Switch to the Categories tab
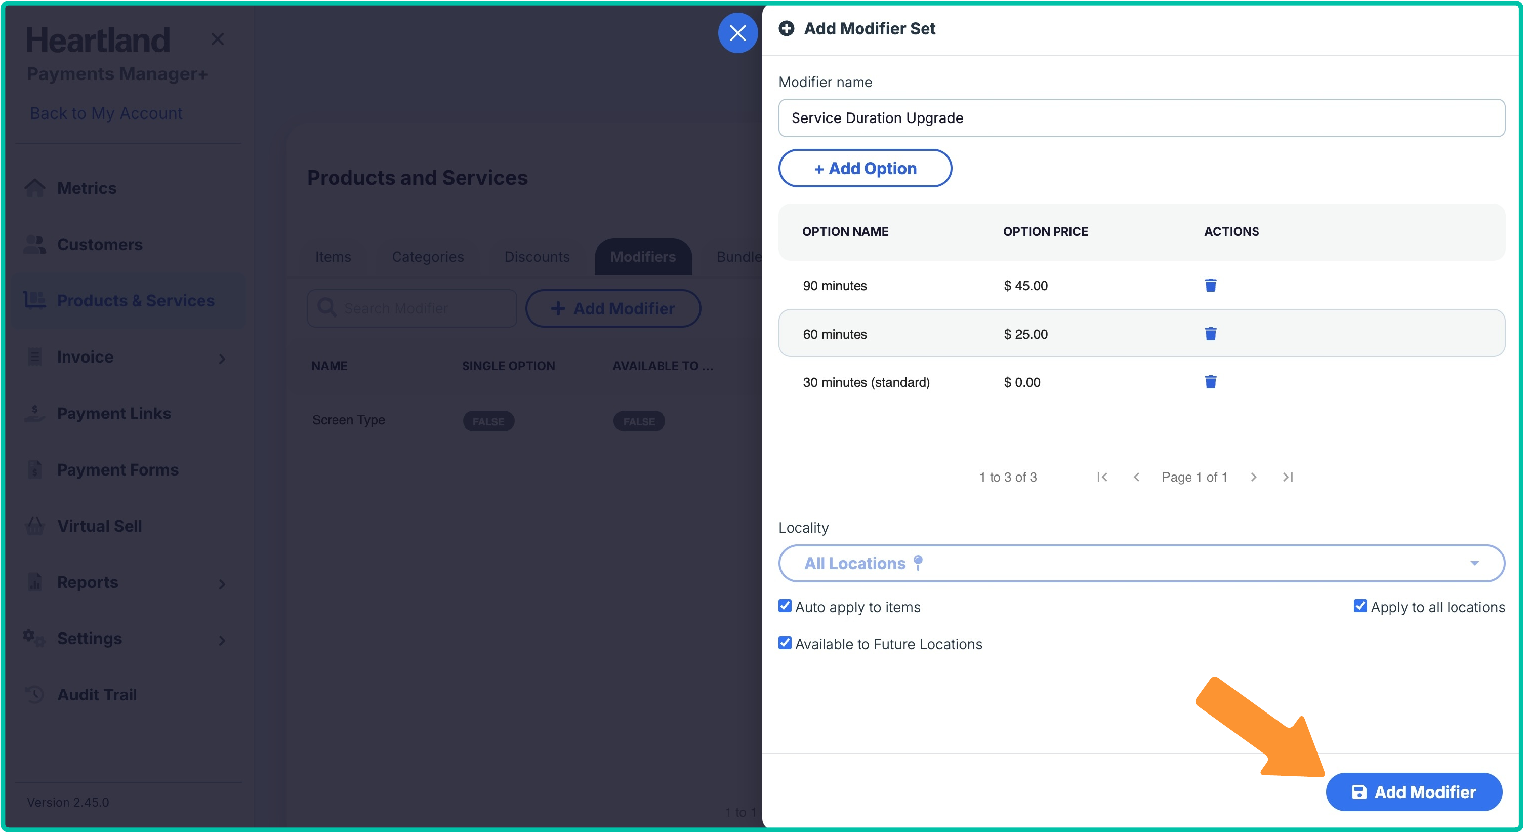The image size is (1523, 832). 428,257
